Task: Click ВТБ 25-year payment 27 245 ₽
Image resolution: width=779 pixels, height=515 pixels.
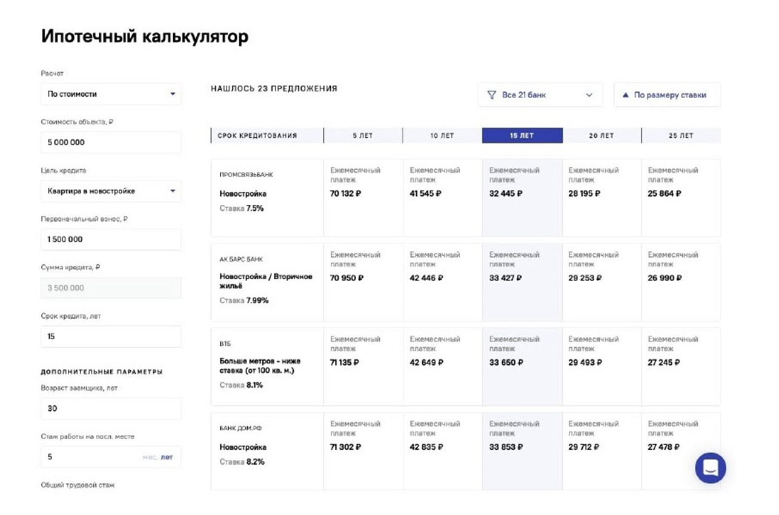Action: (665, 362)
